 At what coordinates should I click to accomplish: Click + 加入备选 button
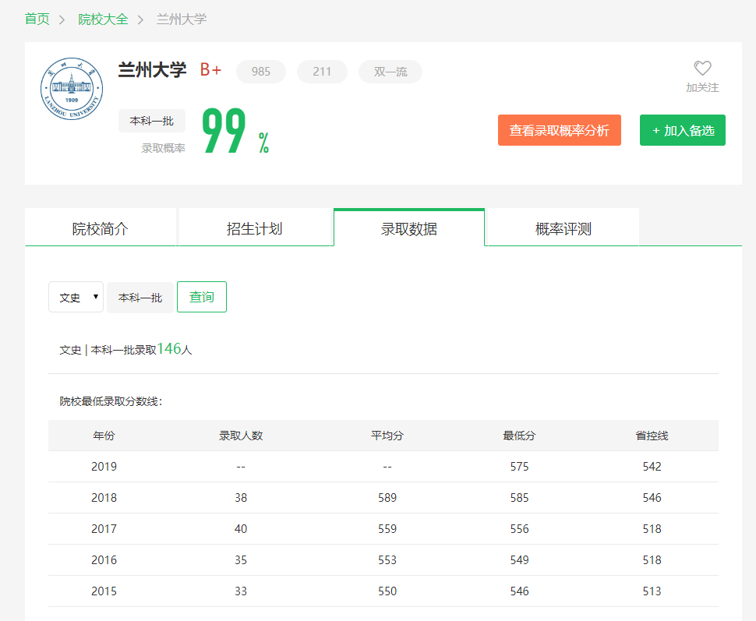(x=683, y=130)
